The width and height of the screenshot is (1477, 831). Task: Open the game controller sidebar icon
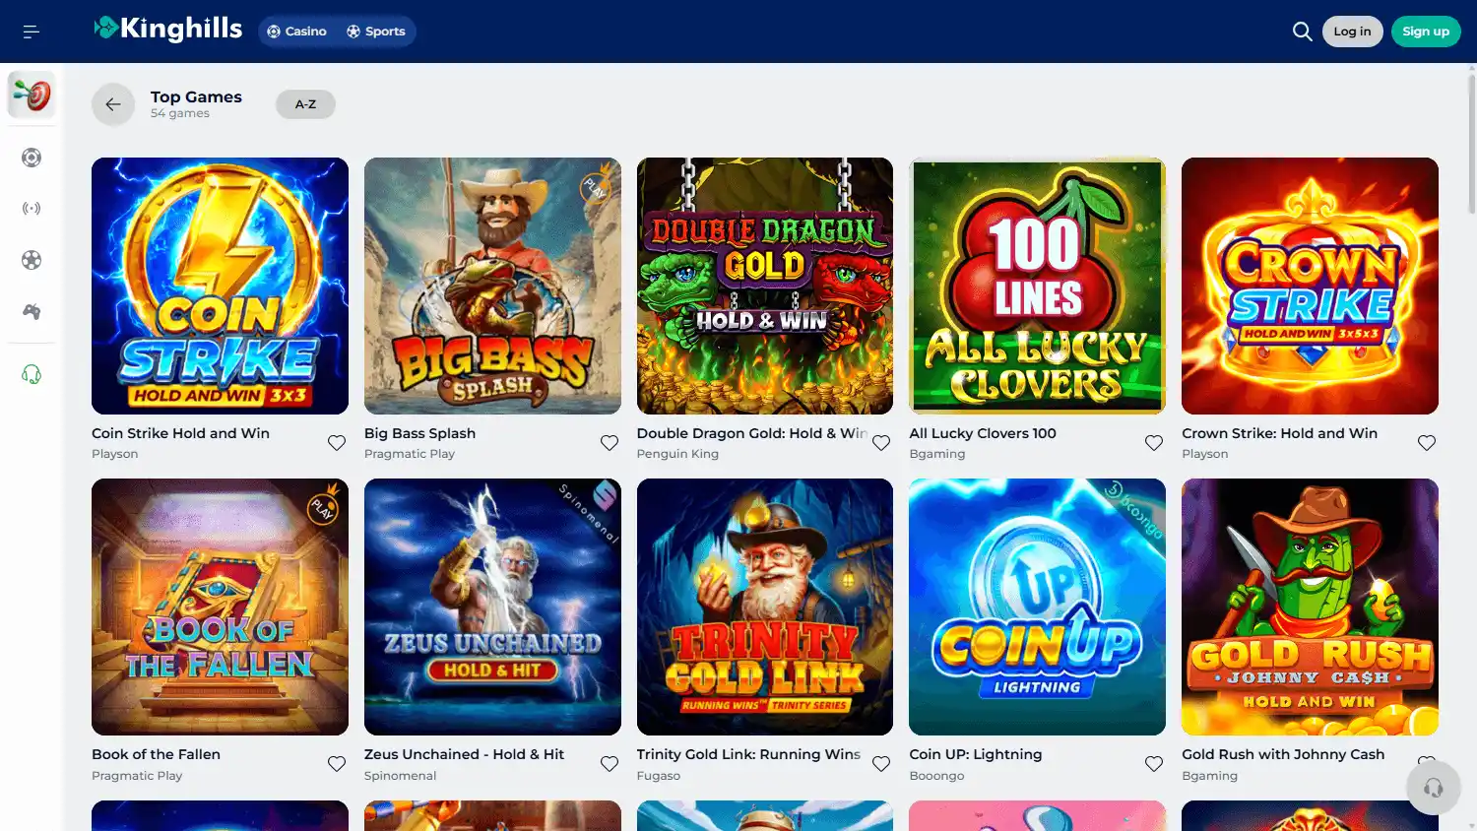(32, 311)
